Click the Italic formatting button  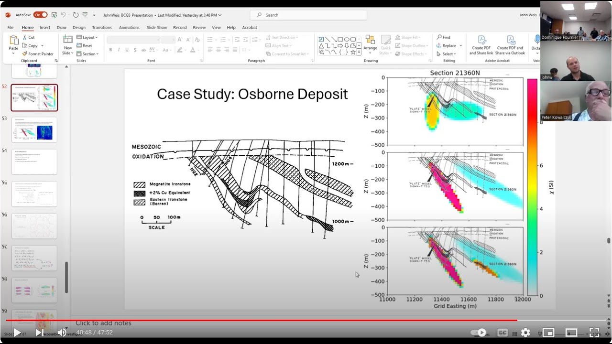pos(119,50)
